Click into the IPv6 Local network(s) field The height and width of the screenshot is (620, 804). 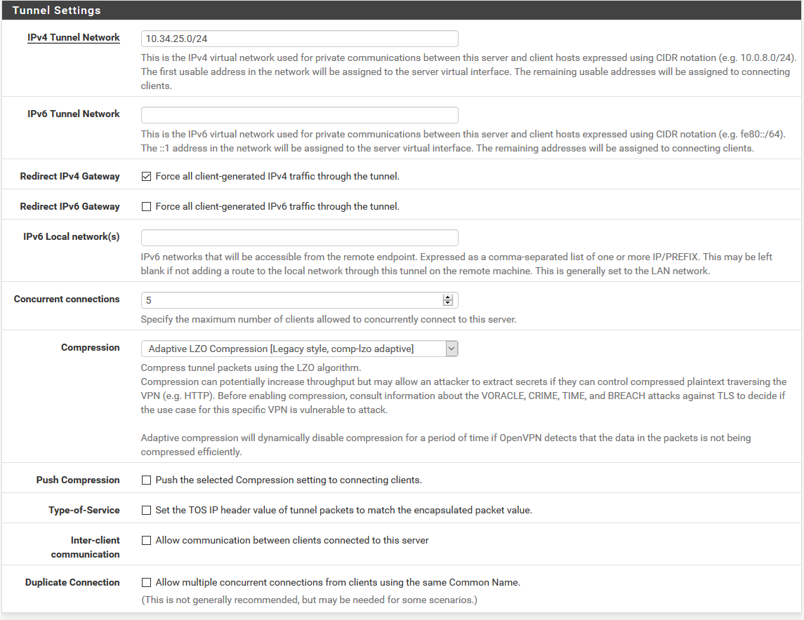tap(299, 238)
